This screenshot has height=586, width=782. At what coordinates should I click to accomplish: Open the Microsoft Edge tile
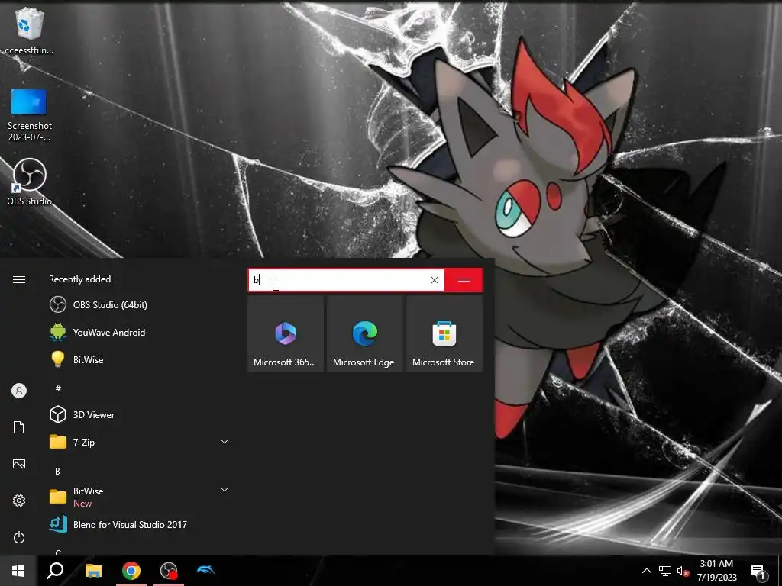[x=364, y=333]
